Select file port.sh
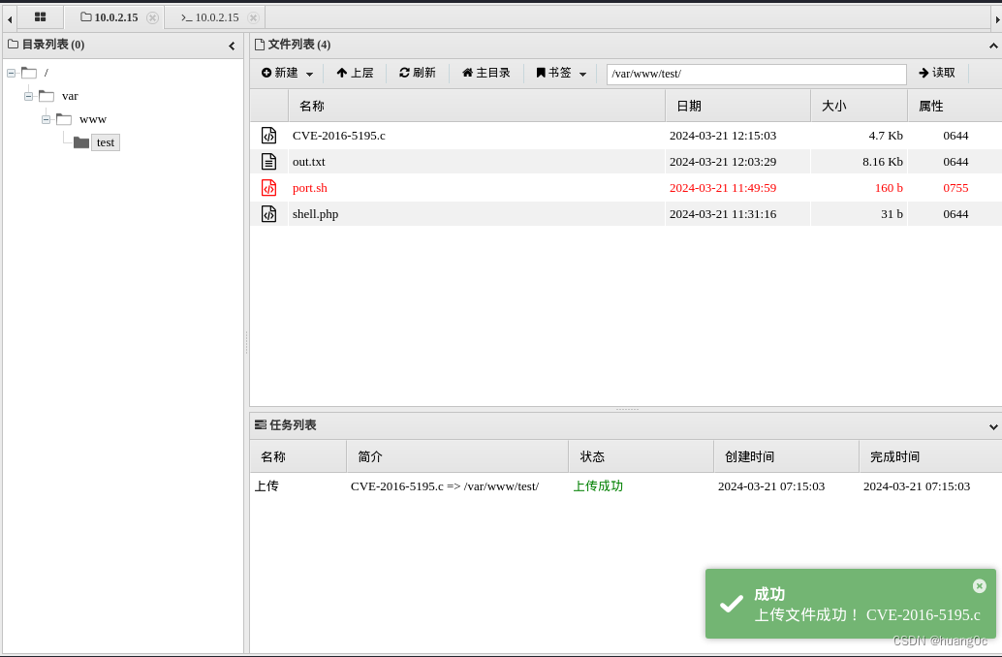The height and width of the screenshot is (657, 1002). (310, 188)
